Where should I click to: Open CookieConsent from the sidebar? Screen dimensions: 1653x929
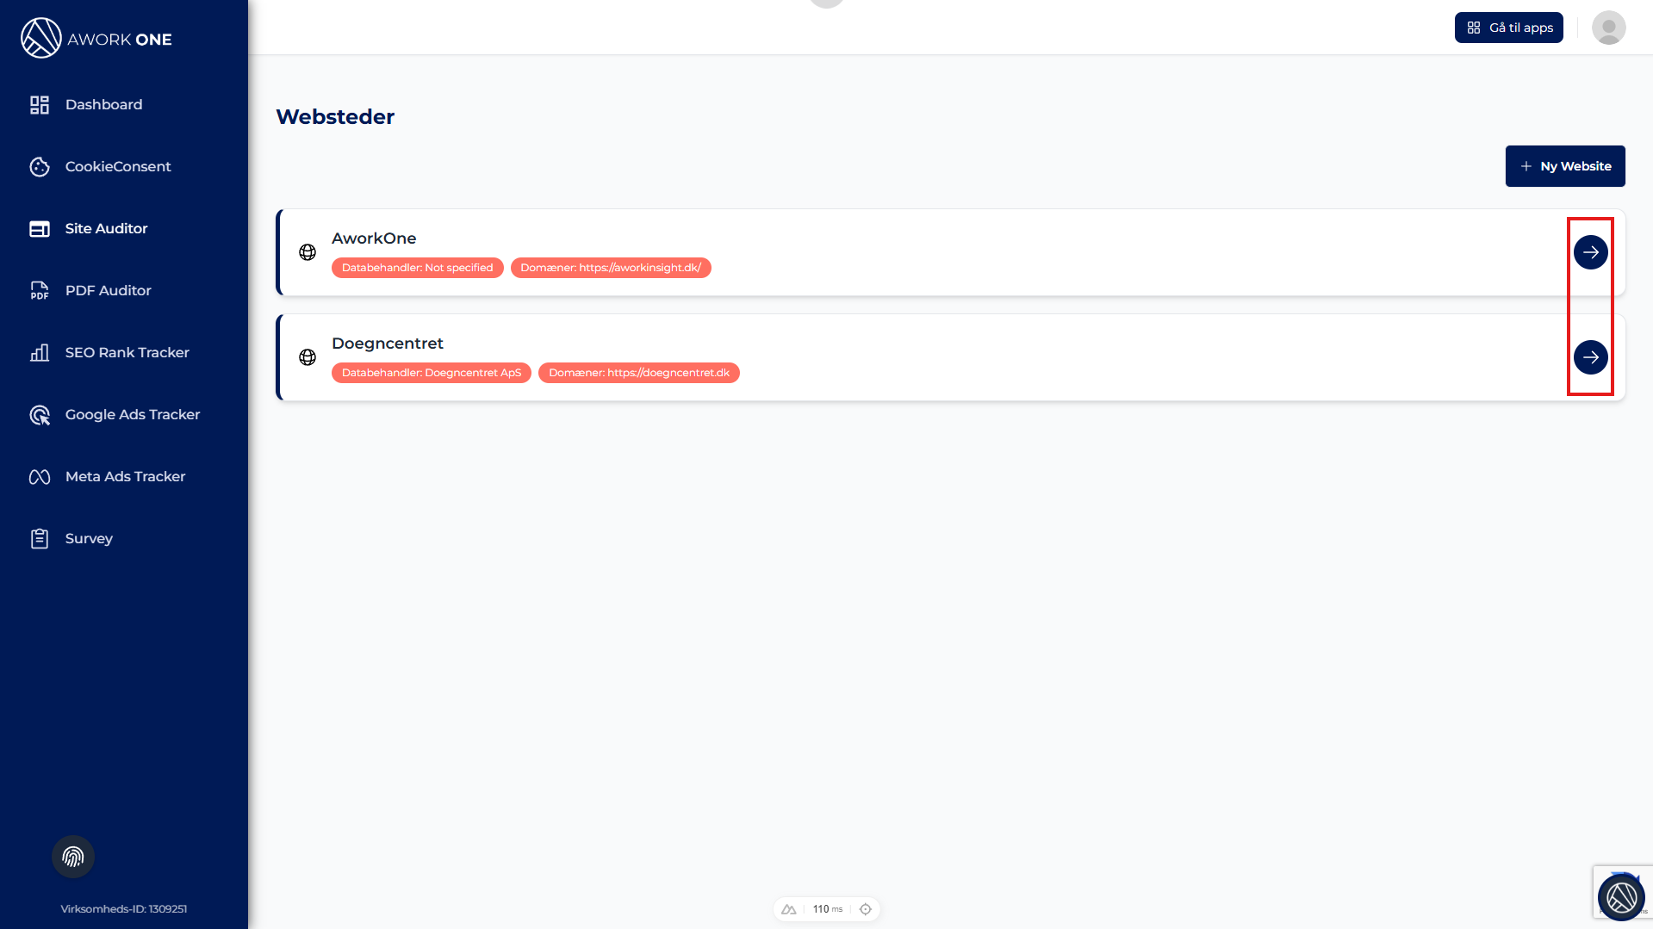pyautogui.click(x=117, y=166)
